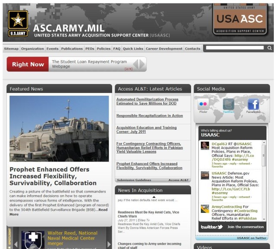Open the FAQ menu item

click(x=117, y=49)
